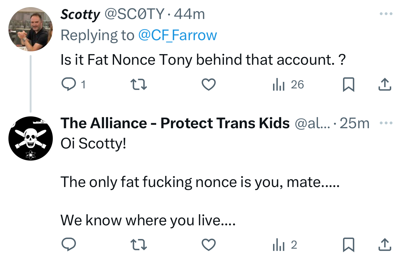Open the 44m timestamp on Scotty's tweet

click(x=189, y=14)
